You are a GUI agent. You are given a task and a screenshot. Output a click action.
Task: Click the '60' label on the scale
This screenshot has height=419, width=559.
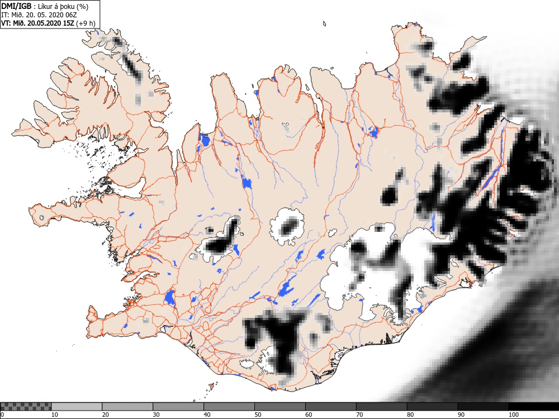[x=309, y=415]
